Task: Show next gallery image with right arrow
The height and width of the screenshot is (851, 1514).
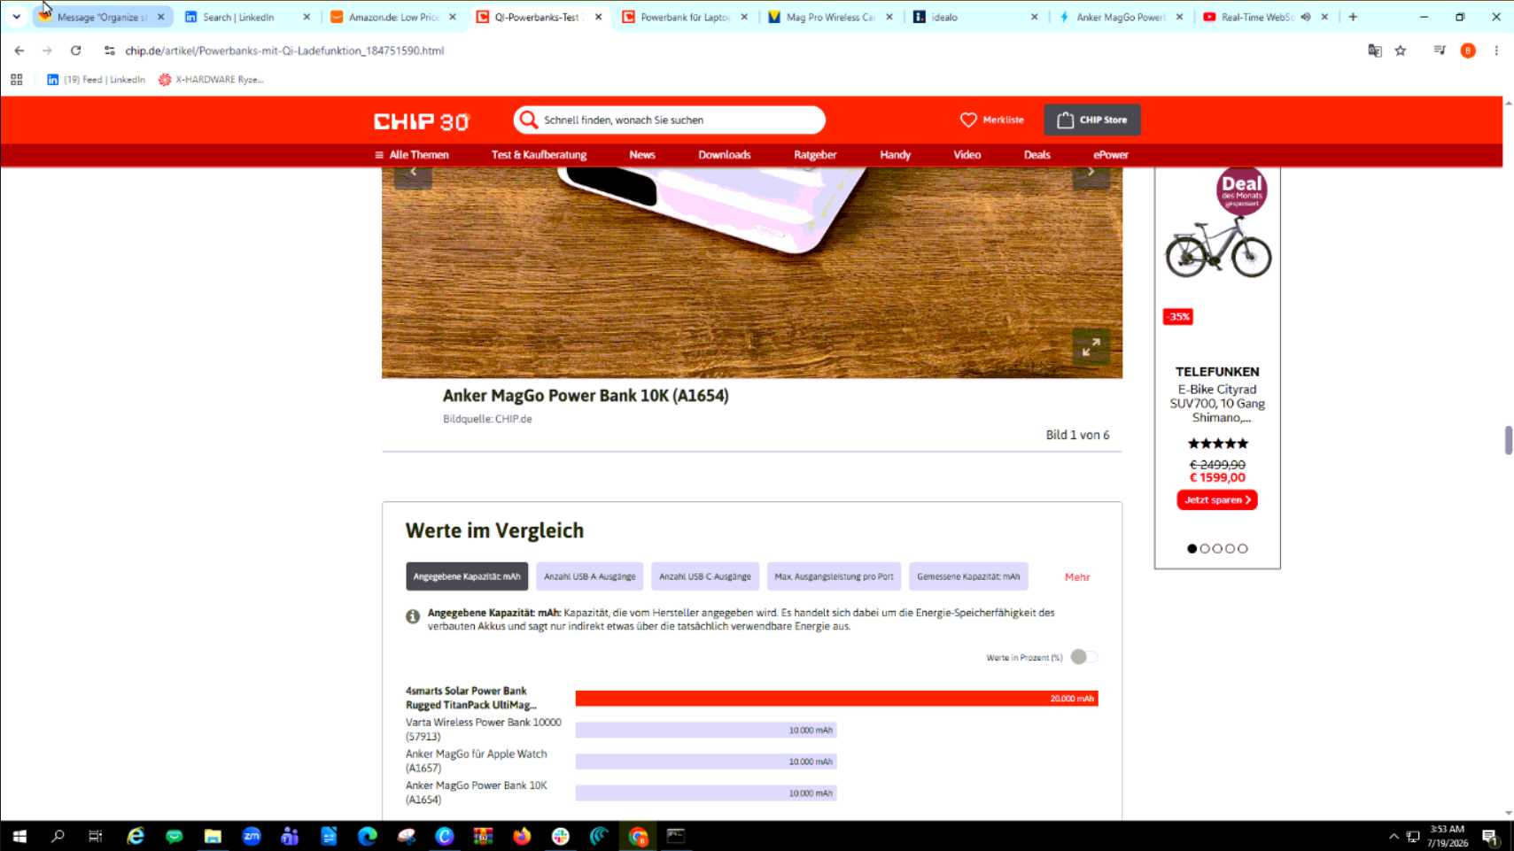Action: [1091, 174]
